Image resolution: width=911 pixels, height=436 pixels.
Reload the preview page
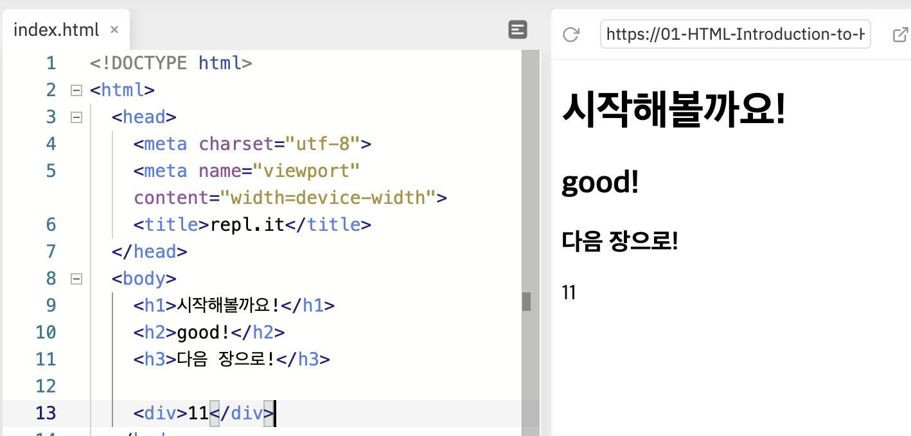(x=570, y=35)
